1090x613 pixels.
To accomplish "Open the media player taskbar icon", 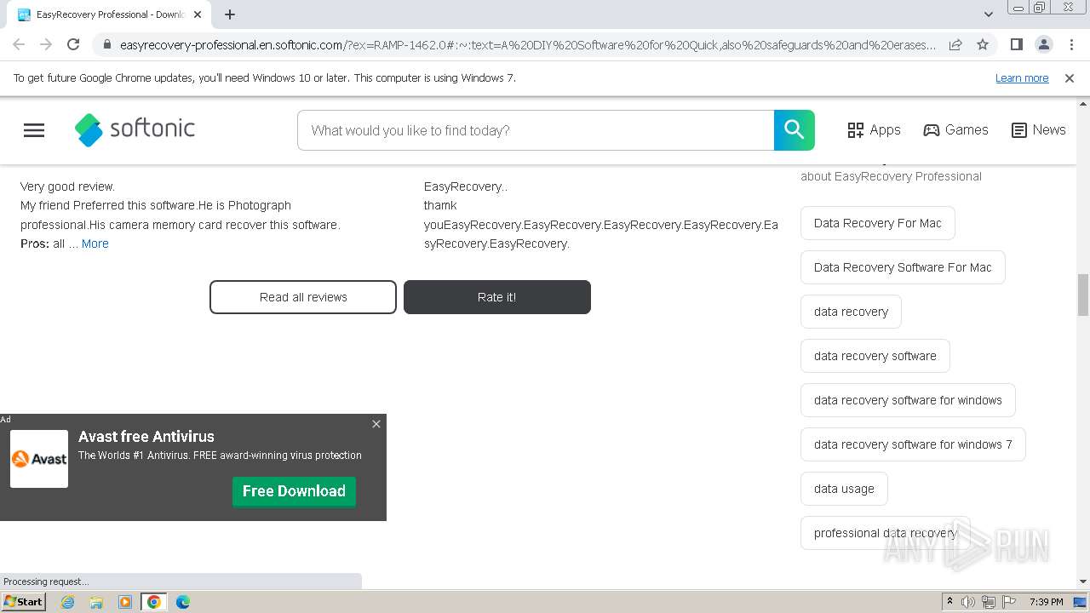I will pyautogui.click(x=125, y=602).
